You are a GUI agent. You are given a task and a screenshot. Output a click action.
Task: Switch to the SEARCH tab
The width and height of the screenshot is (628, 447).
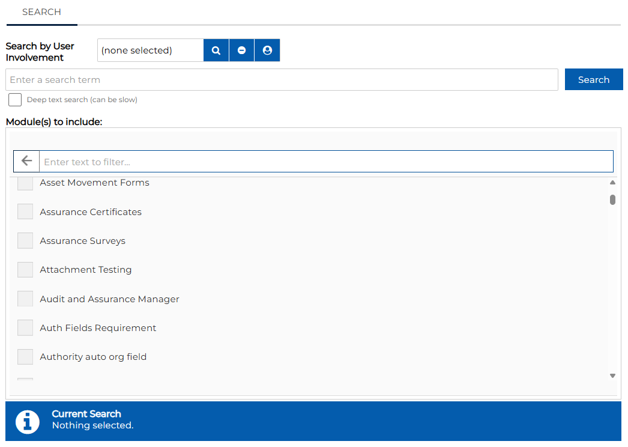pos(41,12)
